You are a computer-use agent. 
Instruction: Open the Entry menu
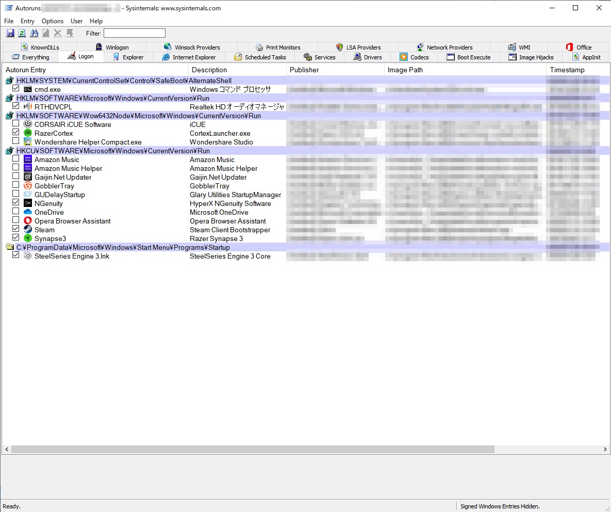click(x=27, y=21)
